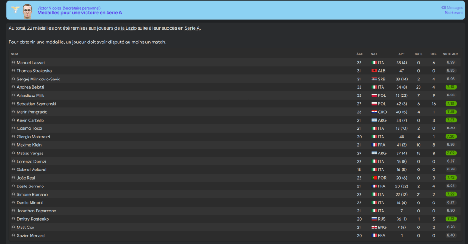This screenshot has height=244, width=468.
Task: Sort players by BUTS column
Action: tap(418, 54)
